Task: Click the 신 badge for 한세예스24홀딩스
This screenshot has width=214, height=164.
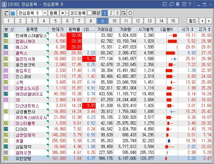Action: click(6, 35)
